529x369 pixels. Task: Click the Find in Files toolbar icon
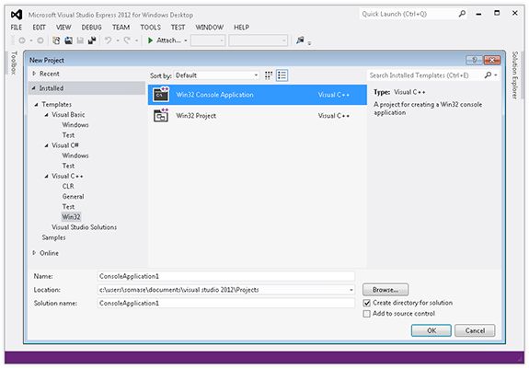point(300,40)
